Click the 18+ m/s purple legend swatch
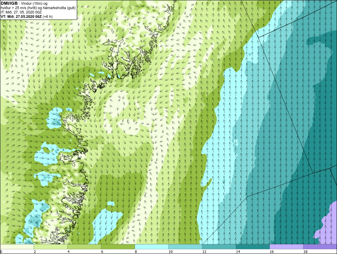 click(320, 247)
